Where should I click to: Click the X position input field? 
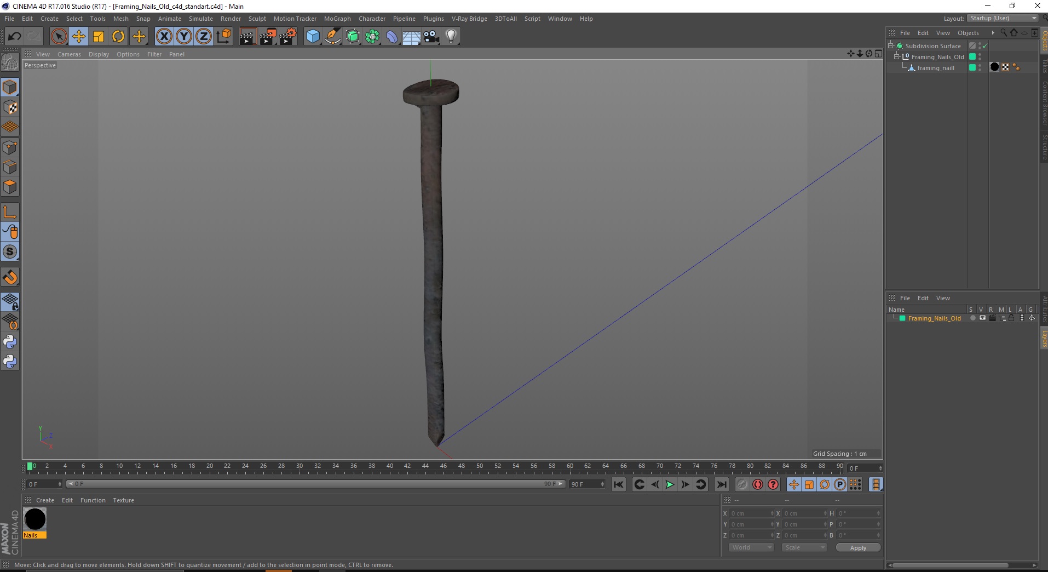(752, 513)
